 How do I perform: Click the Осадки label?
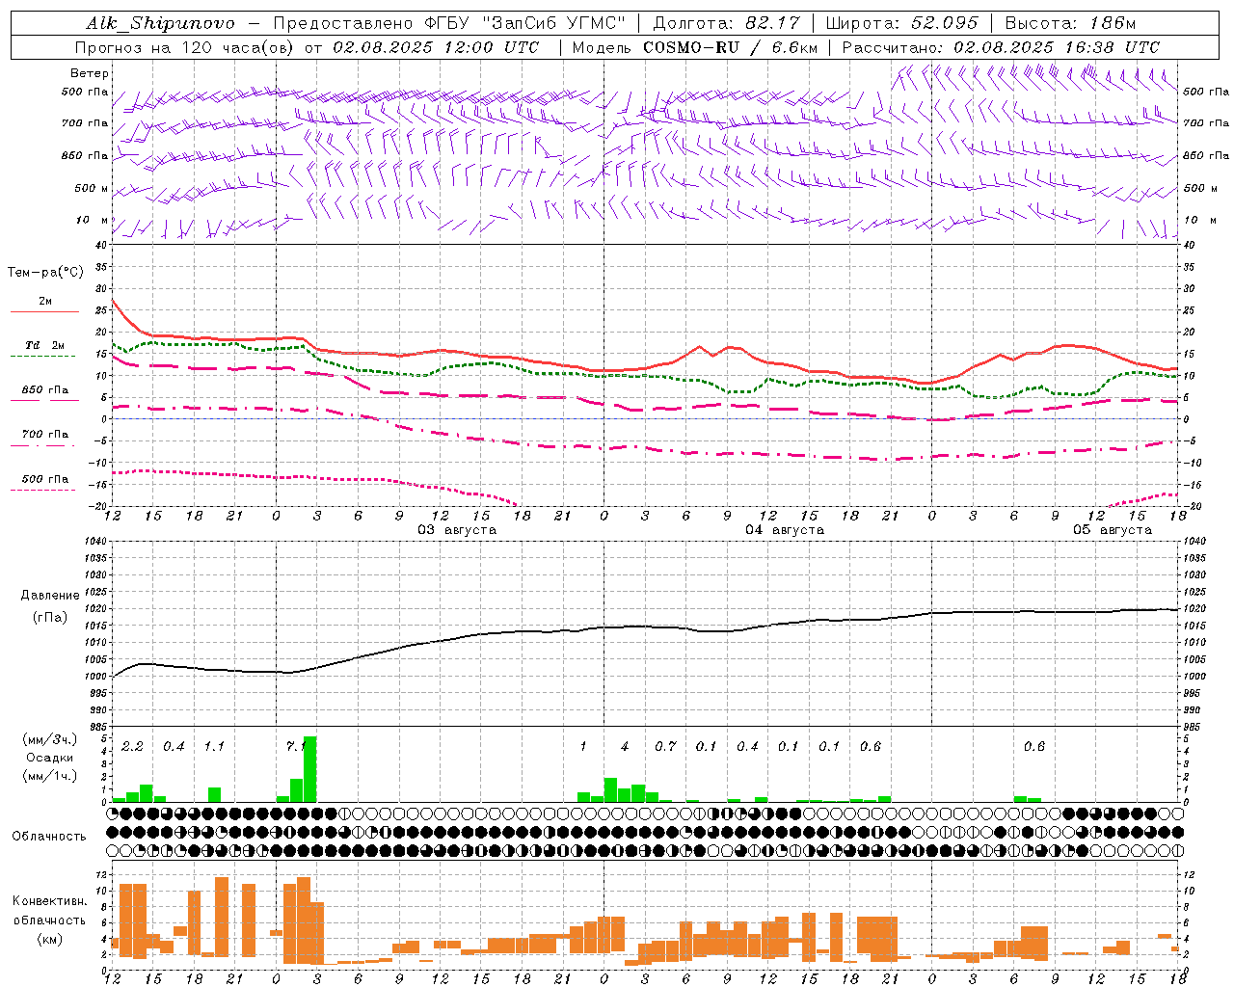click(49, 758)
